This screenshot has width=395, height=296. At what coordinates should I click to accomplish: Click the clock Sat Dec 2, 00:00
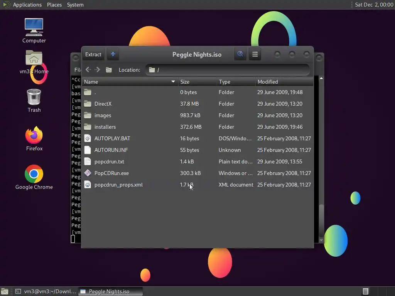coord(374,5)
